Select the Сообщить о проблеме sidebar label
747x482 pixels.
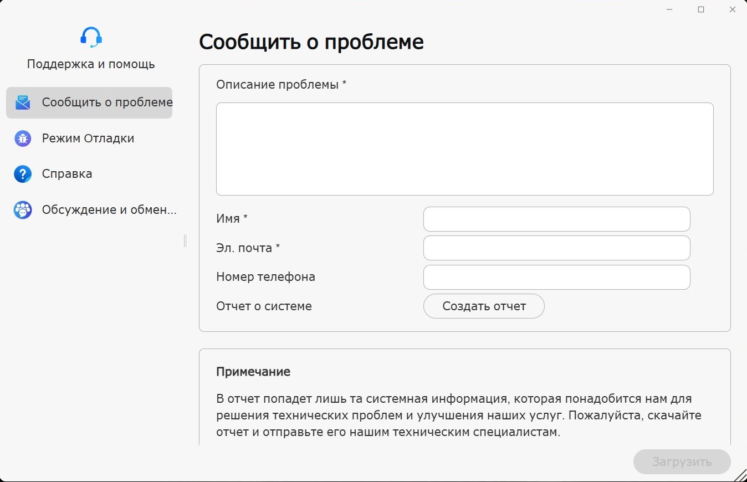pos(107,102)
